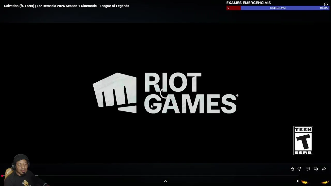Viewport: 331px width, 186px height.
Task: Expand panel with bottom center chevron
Action: 165,181
